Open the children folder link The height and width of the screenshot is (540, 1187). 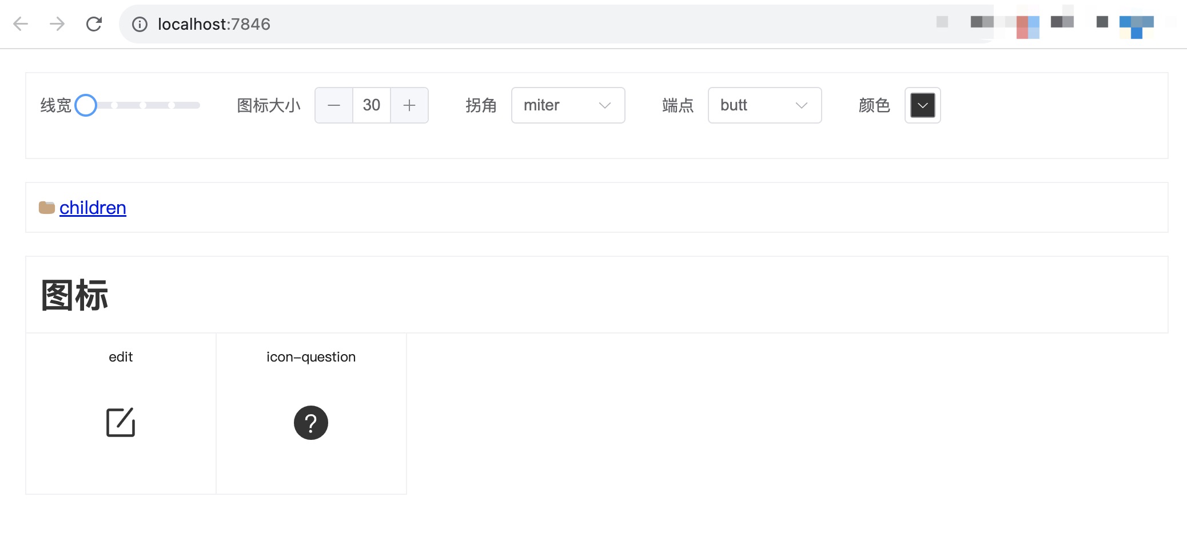pyautogui.click(x=93, y=208)
